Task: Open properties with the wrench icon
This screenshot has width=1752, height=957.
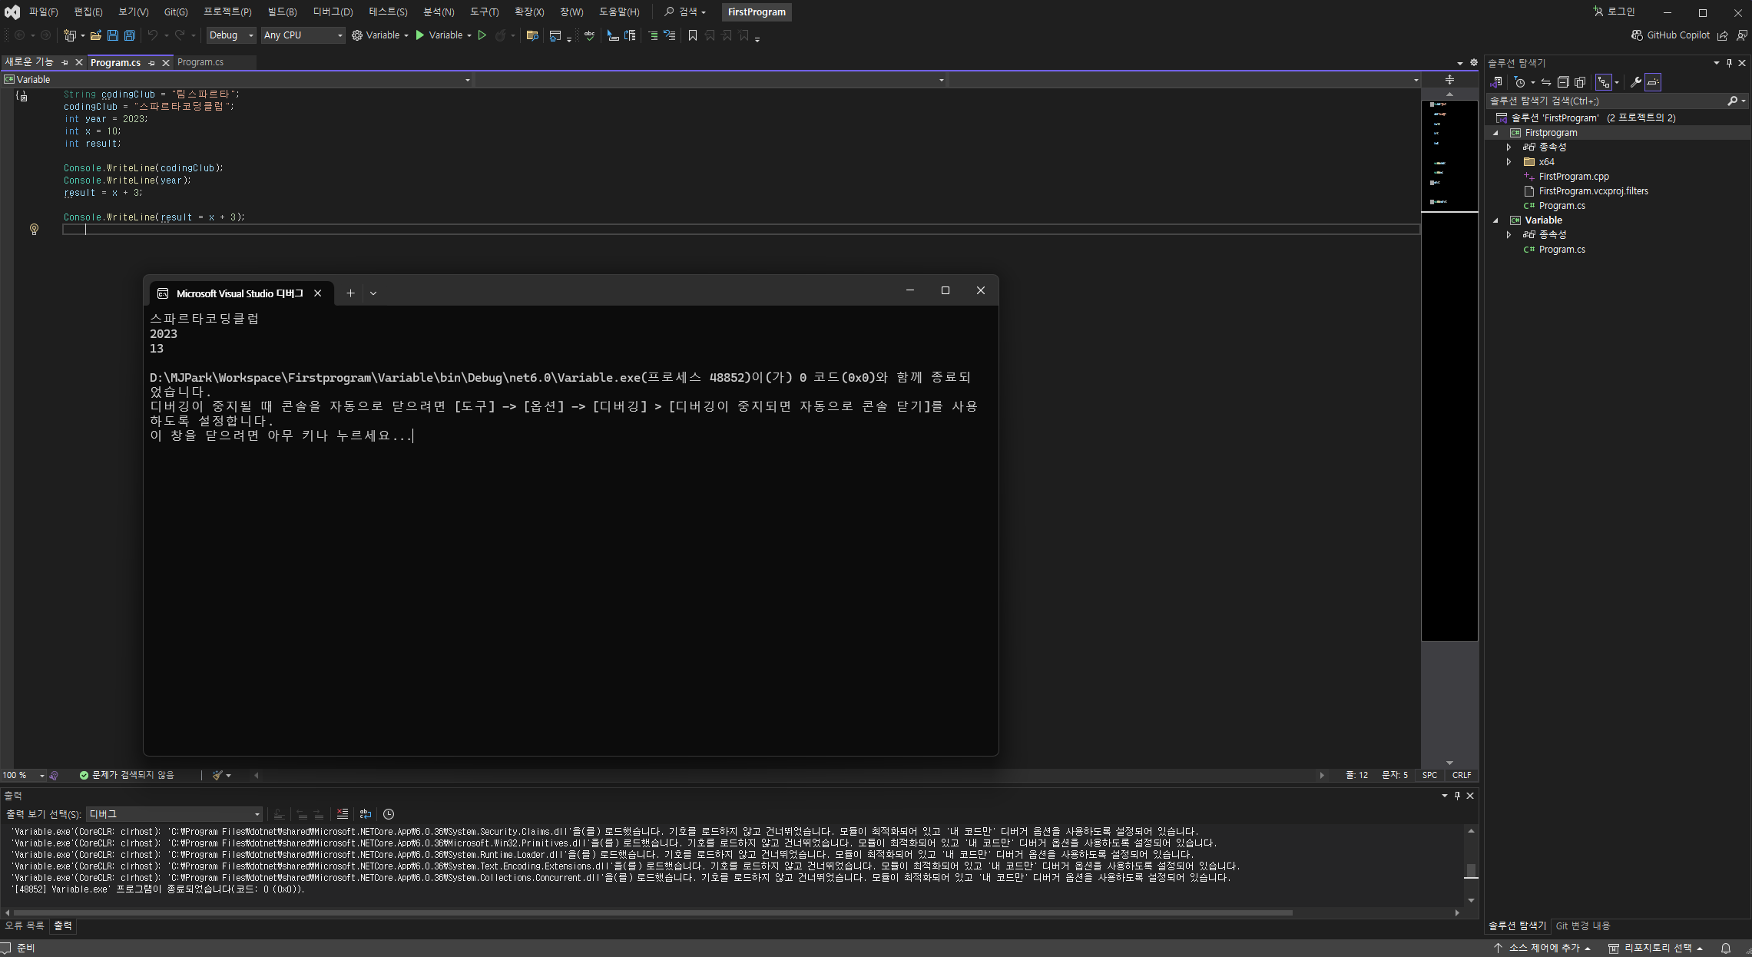Action: (1635, 82)
